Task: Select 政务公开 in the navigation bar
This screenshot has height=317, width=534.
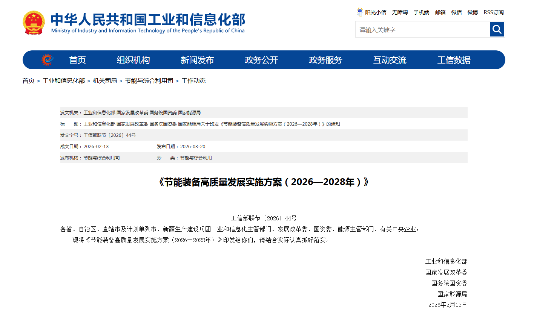Action: coord(261,60)
